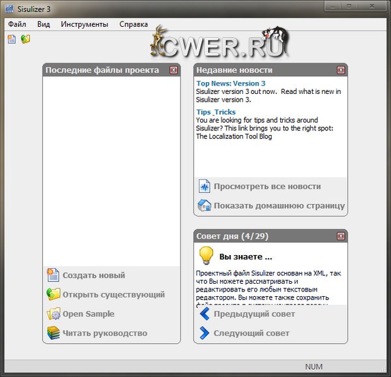391x377 pixels.
Task: Click the Открыть существующий folder icon
Action: [x=53, y=294]
